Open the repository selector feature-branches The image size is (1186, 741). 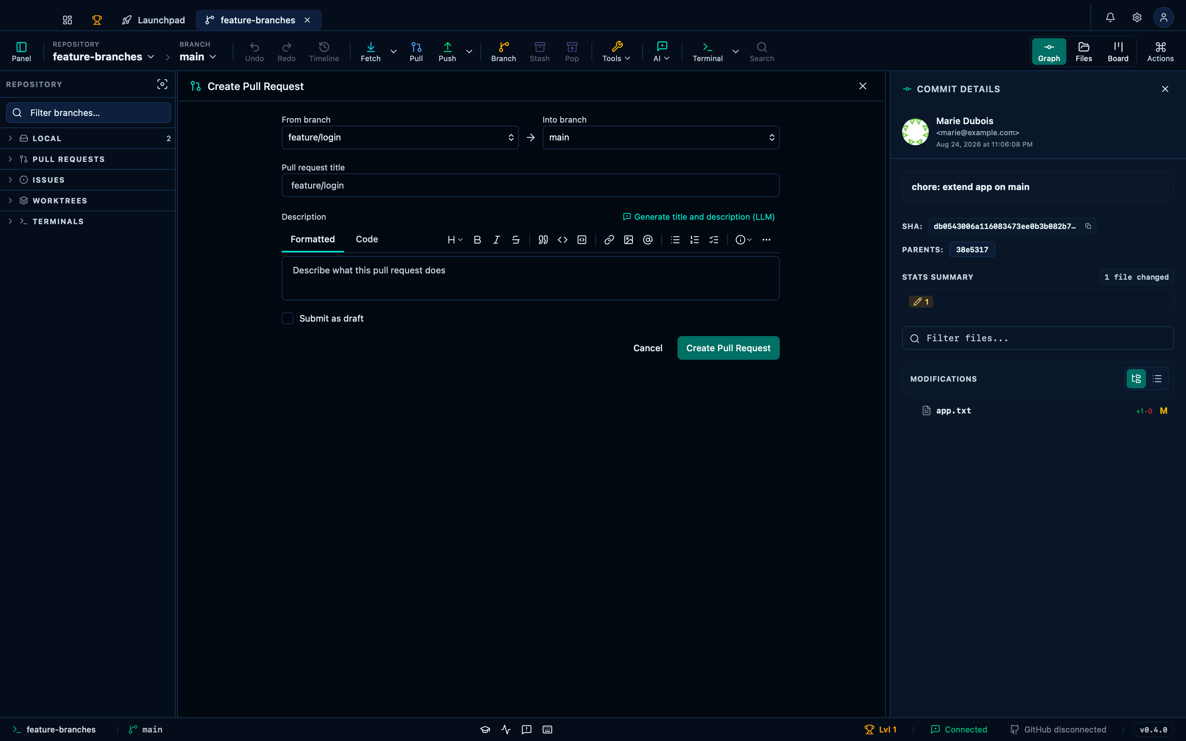(103, 57)
